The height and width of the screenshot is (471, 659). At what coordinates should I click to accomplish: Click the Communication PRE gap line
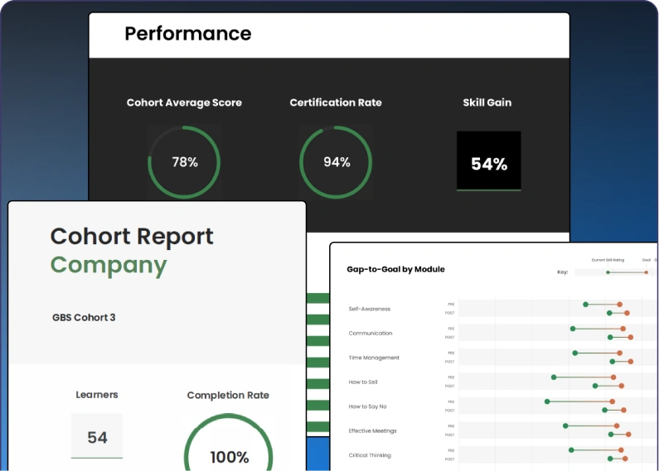point(598,329)
